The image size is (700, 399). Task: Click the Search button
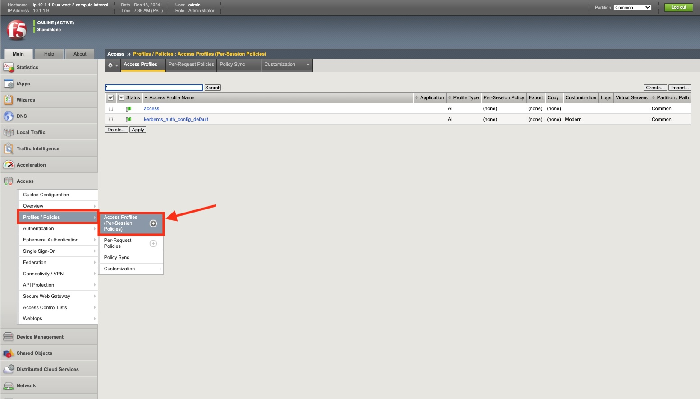tap(213, 88)
